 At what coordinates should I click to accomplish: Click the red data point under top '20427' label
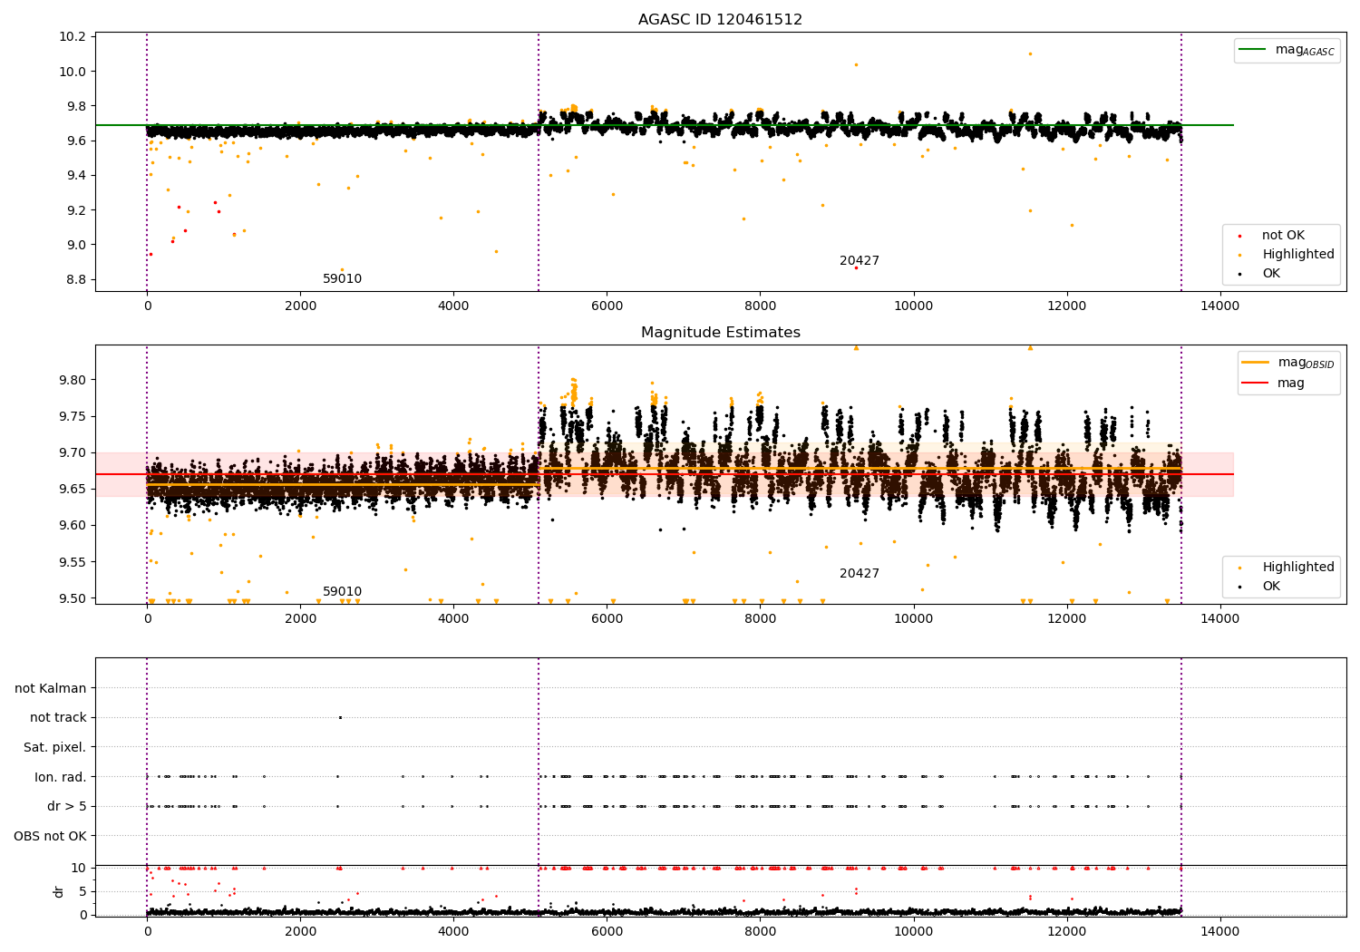[856, 267]
